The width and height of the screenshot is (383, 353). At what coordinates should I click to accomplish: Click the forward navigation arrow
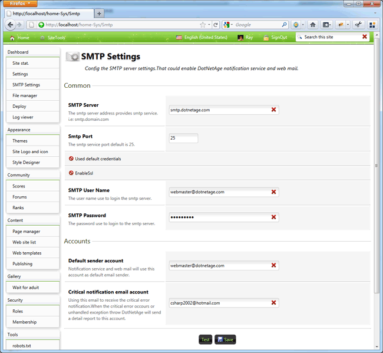tap(19, 25)
